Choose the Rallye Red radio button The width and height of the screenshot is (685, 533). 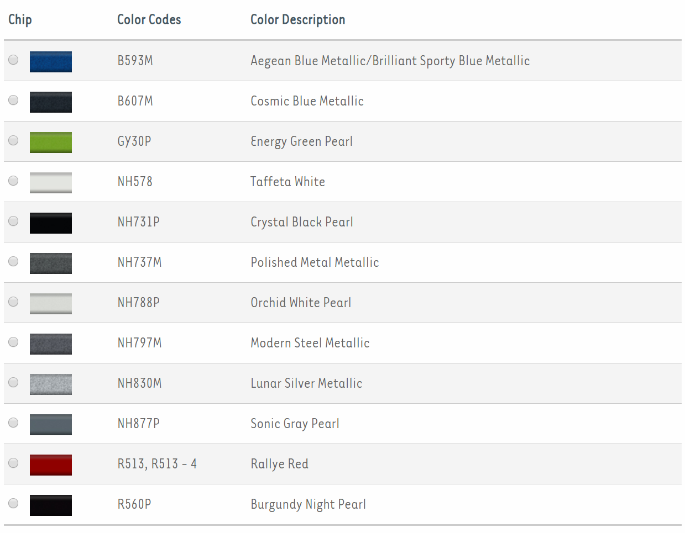point(14,463)
